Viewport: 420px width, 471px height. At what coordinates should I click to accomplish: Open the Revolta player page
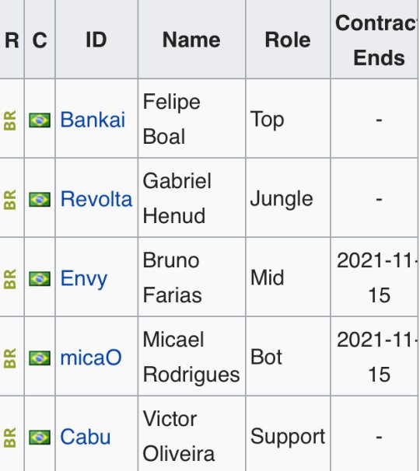96,199
